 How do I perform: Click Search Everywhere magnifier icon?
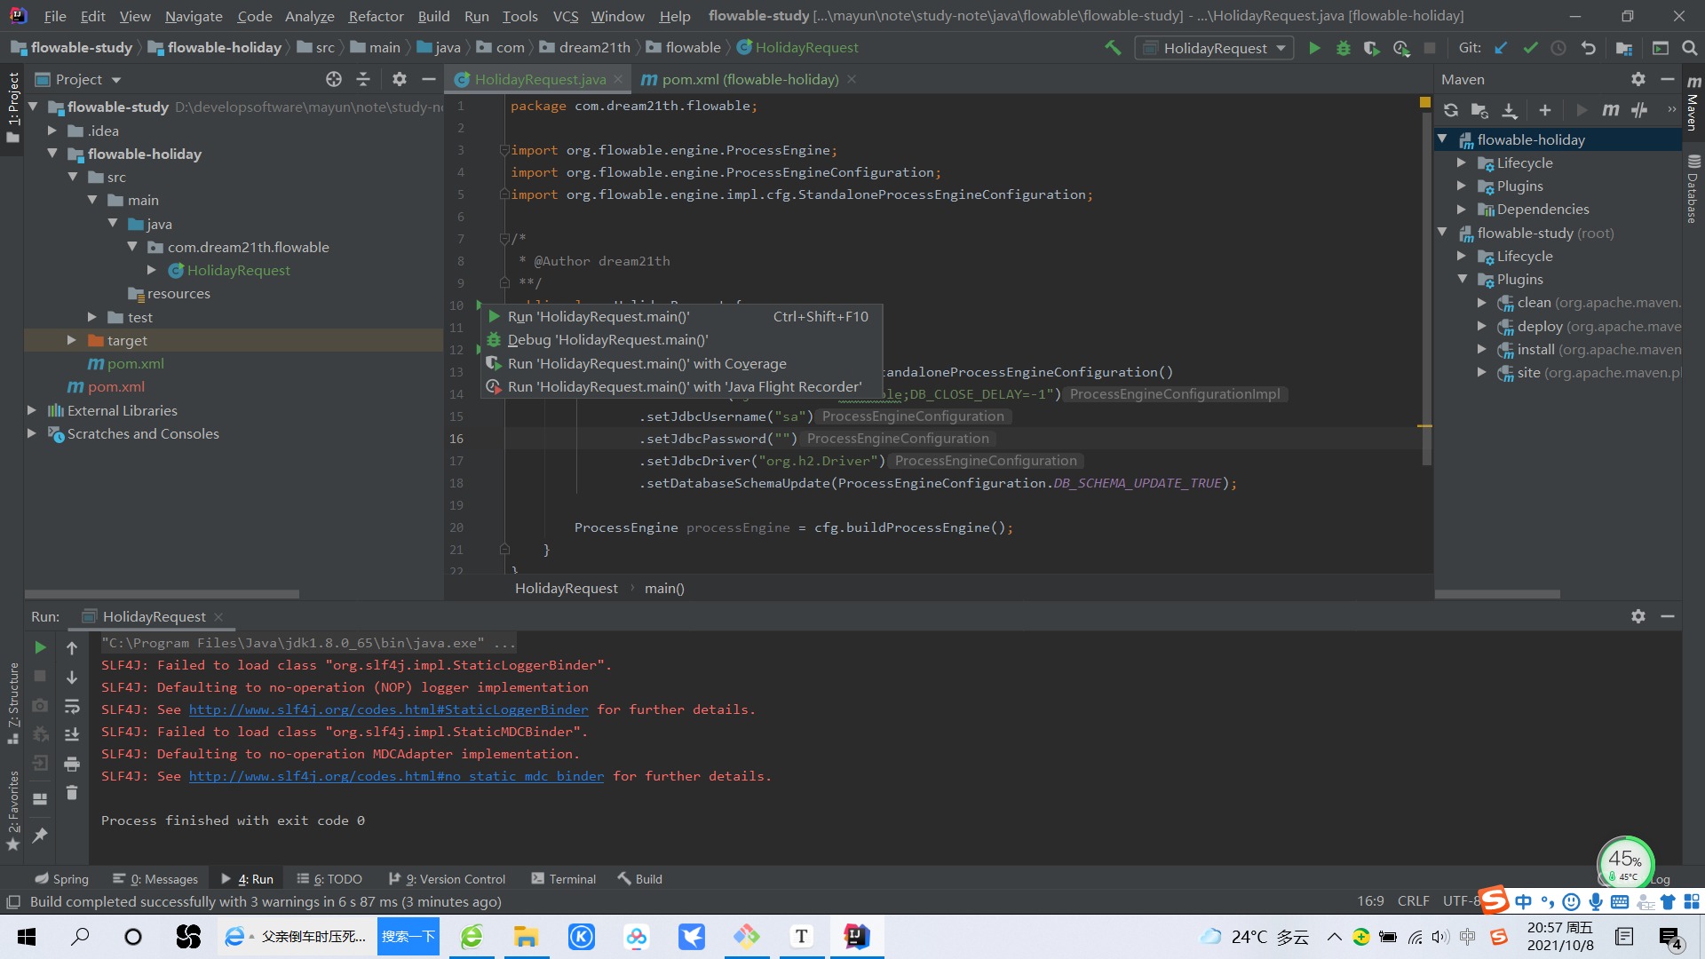[1689, 48]
